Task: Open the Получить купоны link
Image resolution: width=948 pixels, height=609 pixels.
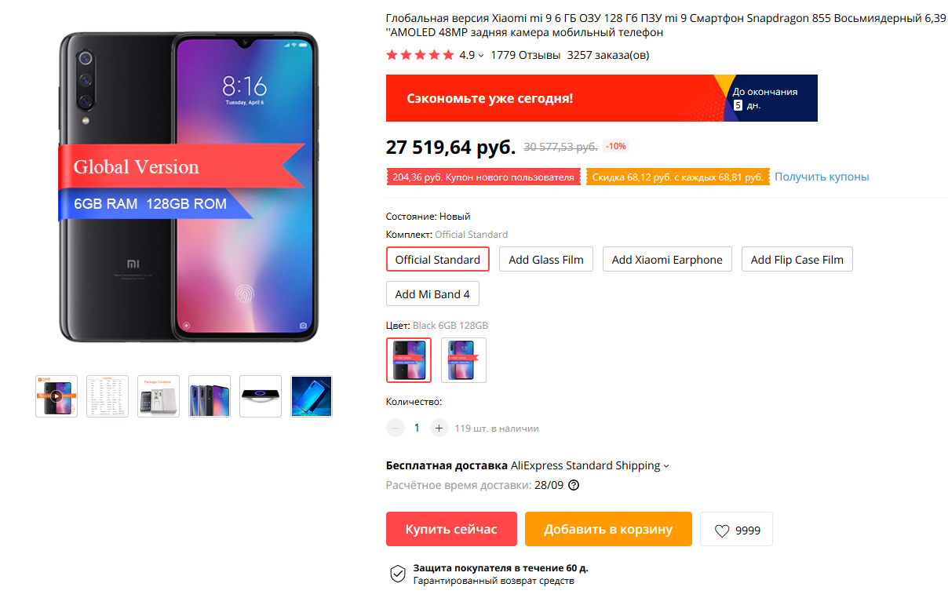Action: click(x=822, y=177)
